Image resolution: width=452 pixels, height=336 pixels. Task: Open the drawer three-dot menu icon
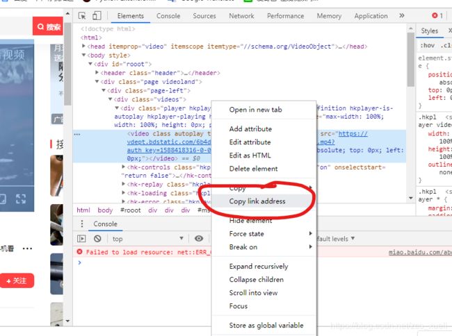[x=82, y=224]
